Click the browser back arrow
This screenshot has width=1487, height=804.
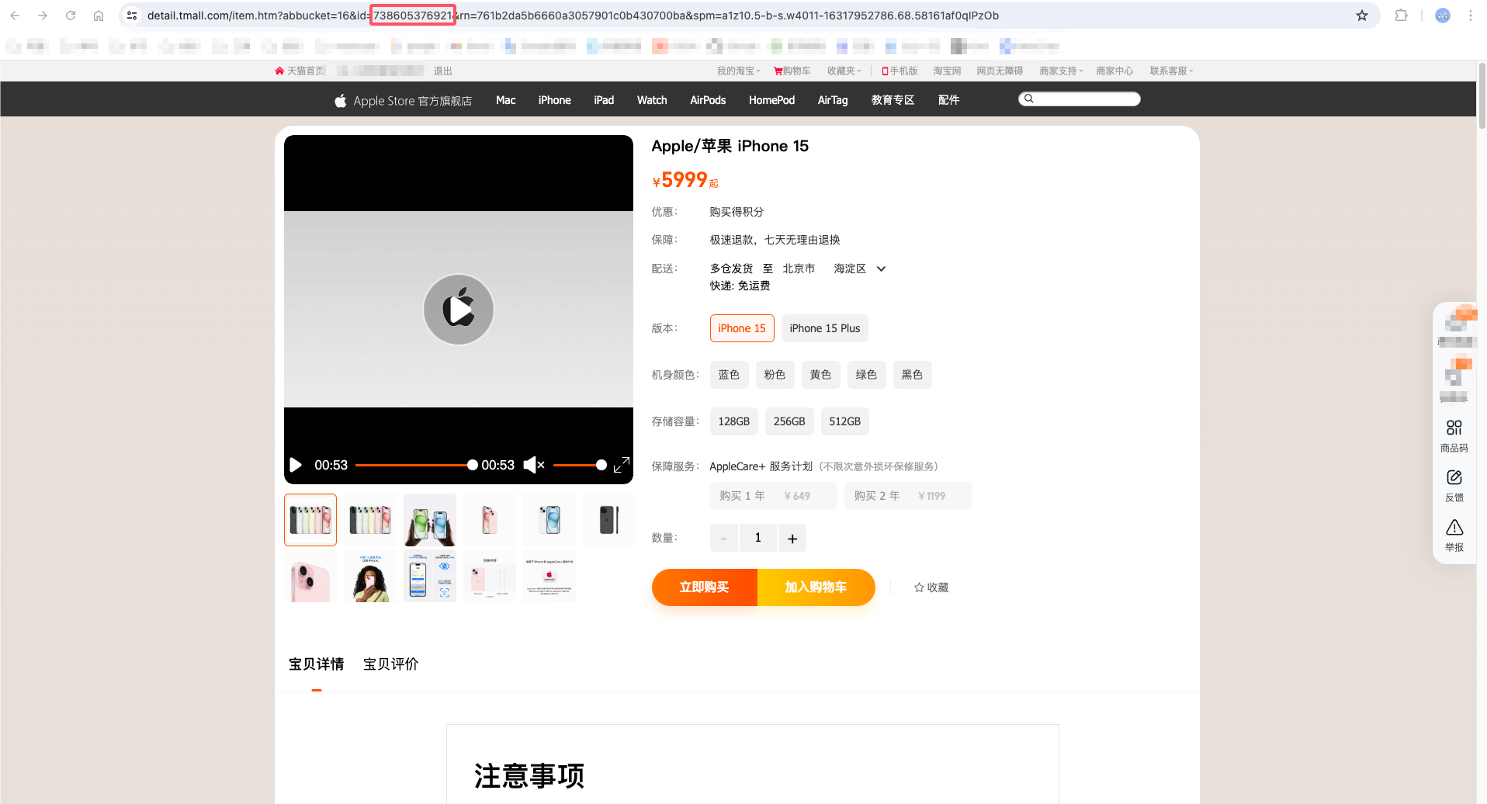[15, 16]
